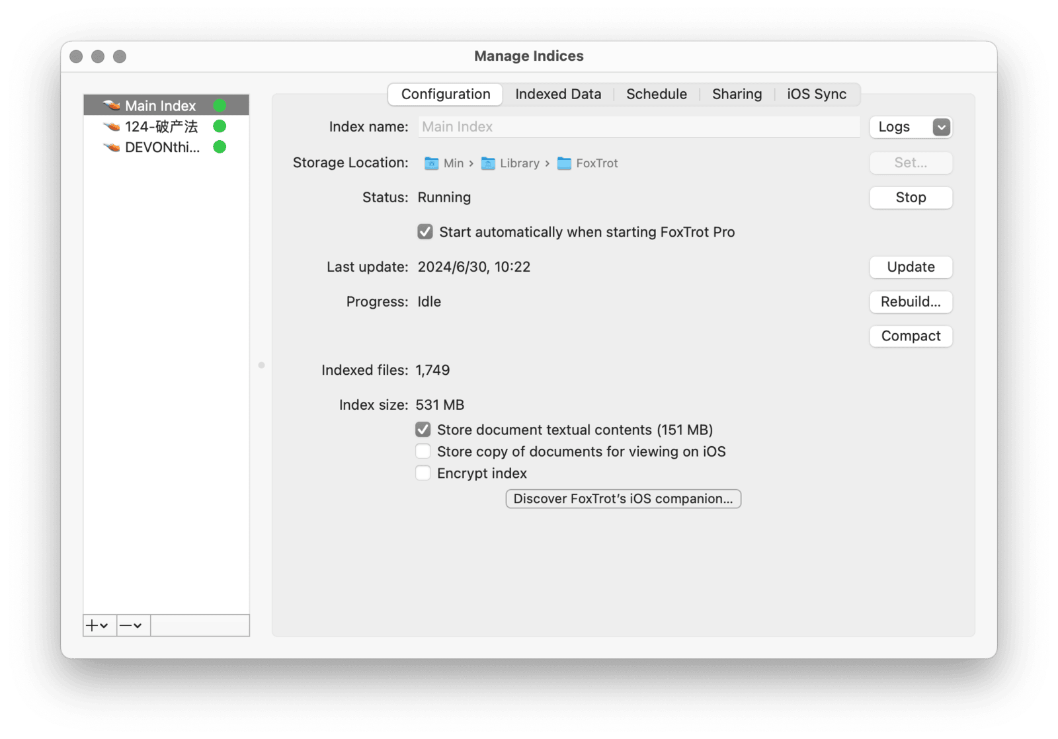Click the Idle progress value
The height and width of the screenshot is (739, 1058).
point(429,301)
